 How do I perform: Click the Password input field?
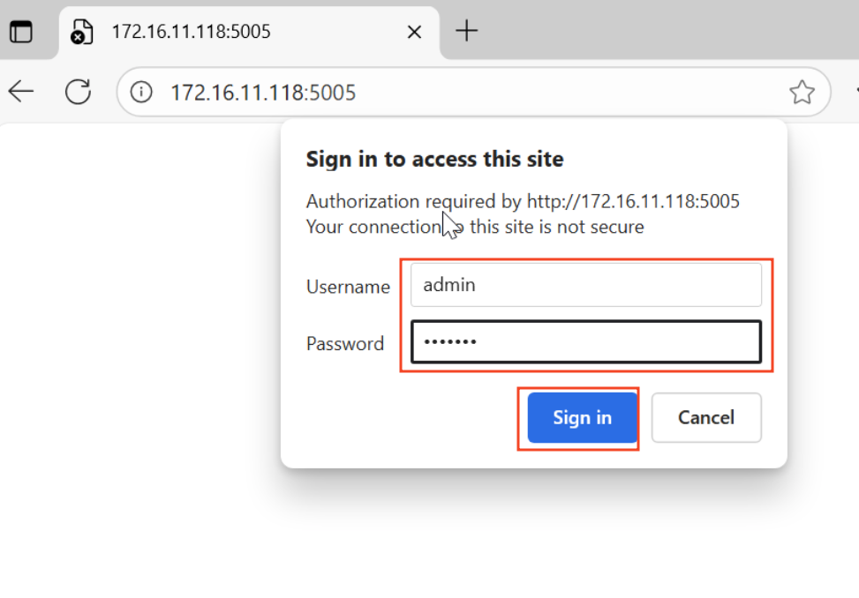point(585,341)
